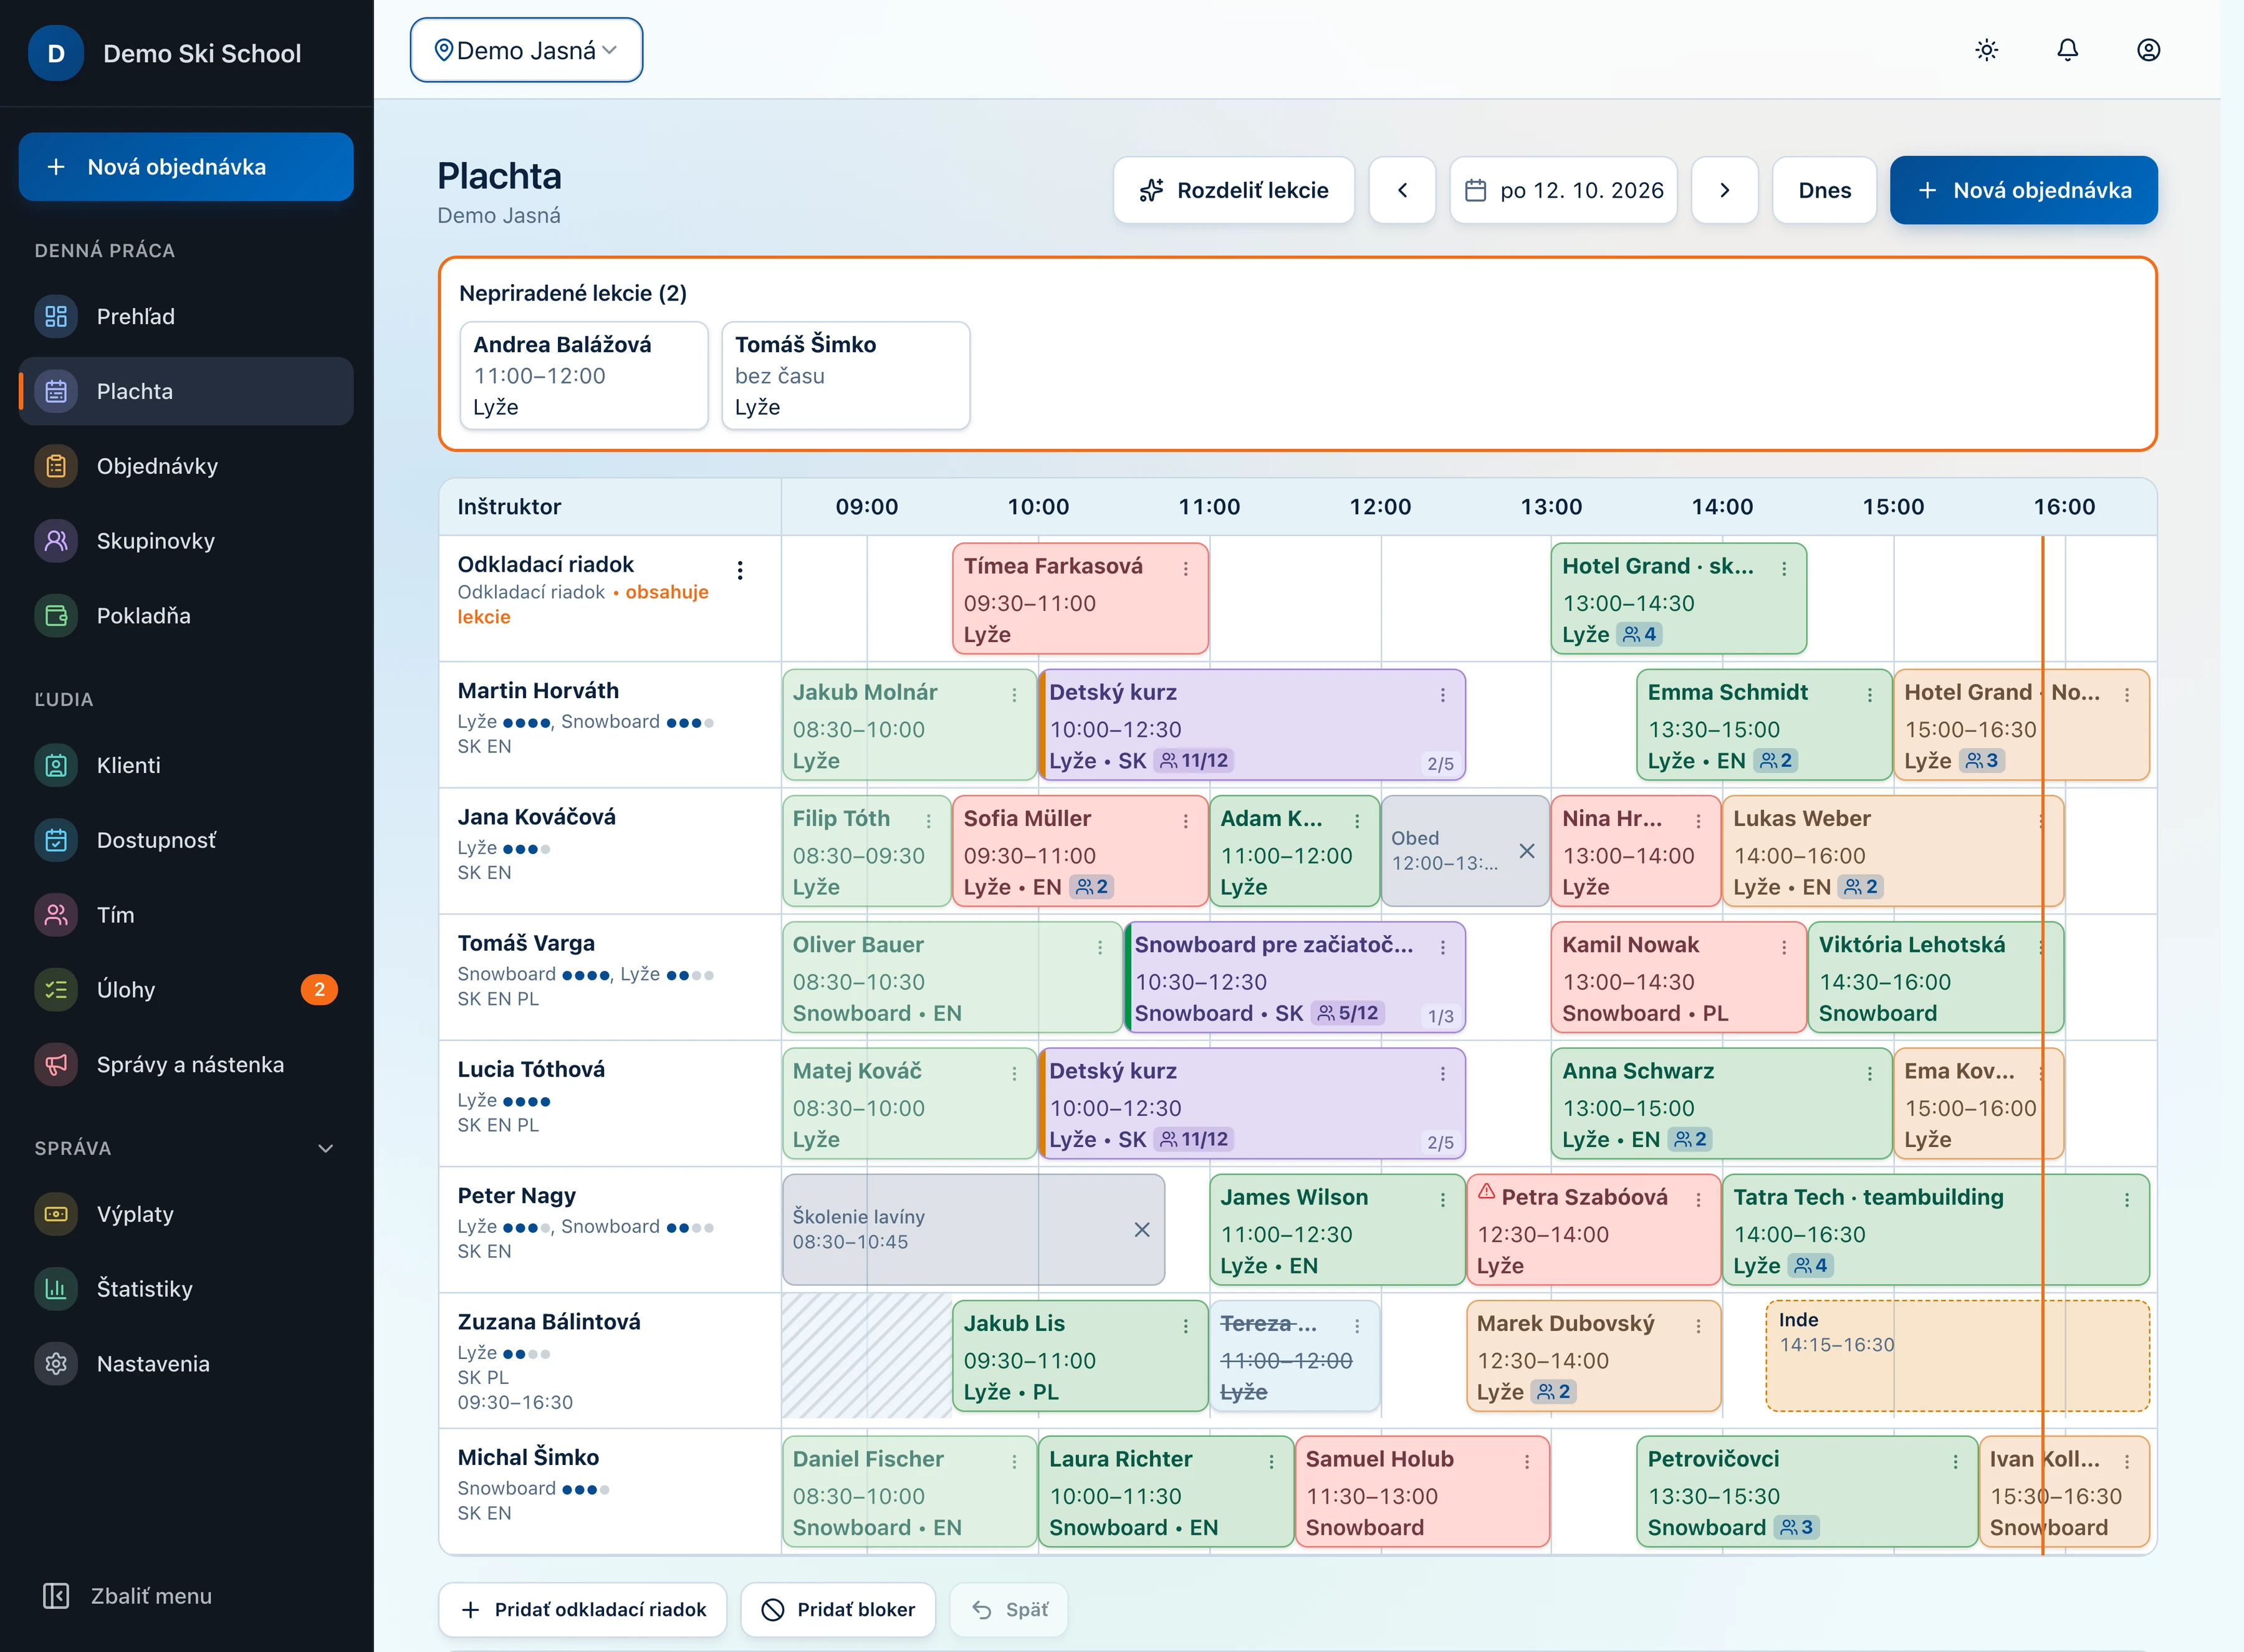Open Pokladňa in the sidebar

click(186, 616)
